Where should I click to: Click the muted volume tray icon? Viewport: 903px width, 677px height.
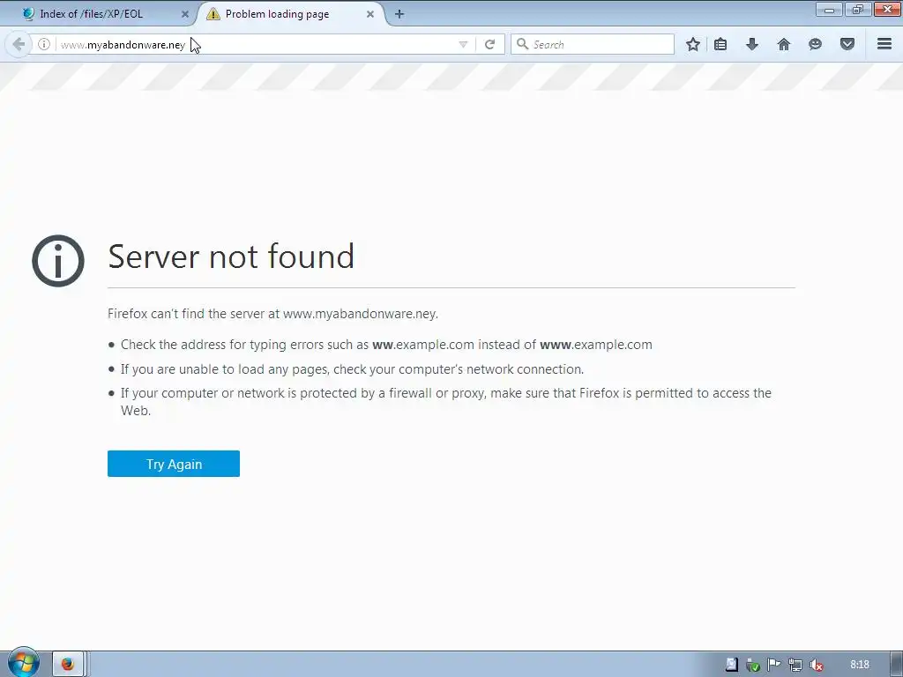(816, 665)
